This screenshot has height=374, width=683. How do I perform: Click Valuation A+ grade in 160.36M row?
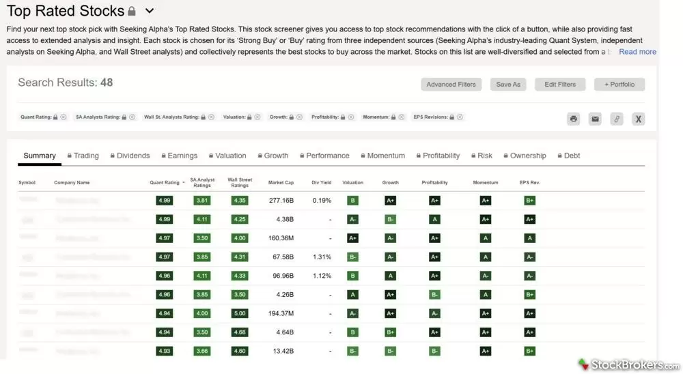tap(353, 238)
